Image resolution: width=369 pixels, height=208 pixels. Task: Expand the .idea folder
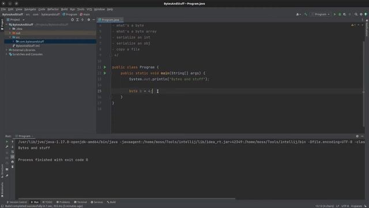tap(10, 29)
